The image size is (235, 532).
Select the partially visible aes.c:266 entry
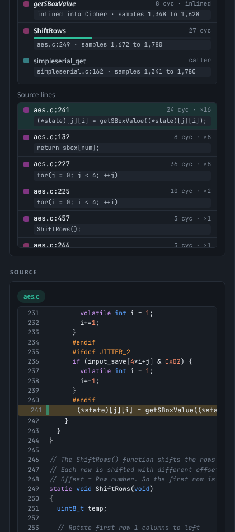coord(117,243)
